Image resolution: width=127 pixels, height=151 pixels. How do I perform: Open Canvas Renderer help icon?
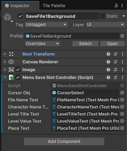[108, 62]
